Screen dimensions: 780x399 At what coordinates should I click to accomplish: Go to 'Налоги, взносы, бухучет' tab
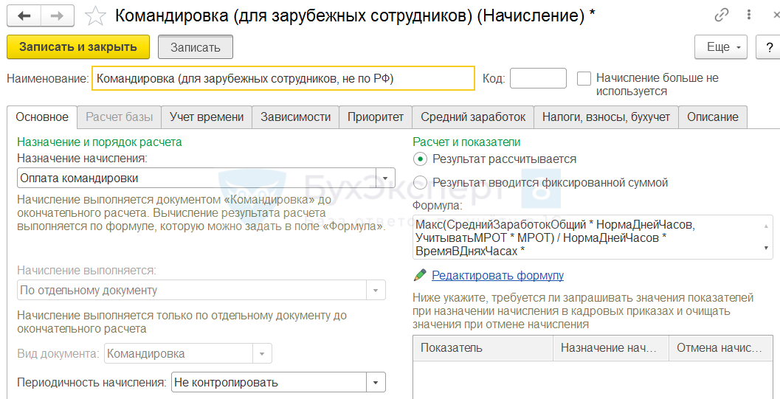[x=606, y=117]
